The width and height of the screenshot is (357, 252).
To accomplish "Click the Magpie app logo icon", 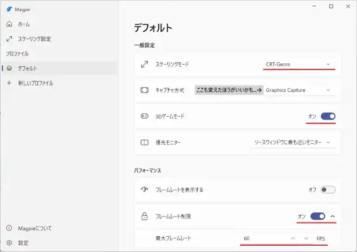I will tap(8, 9).
